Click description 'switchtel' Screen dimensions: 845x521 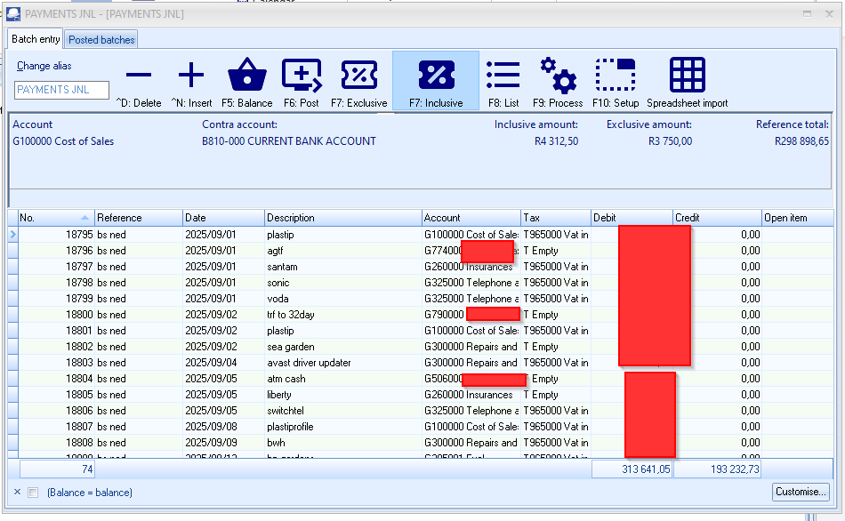pos(286,411)
